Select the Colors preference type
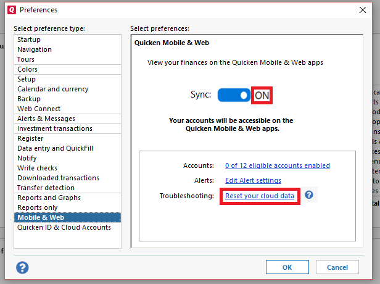The image size is (380, 284). click(67, 69)
